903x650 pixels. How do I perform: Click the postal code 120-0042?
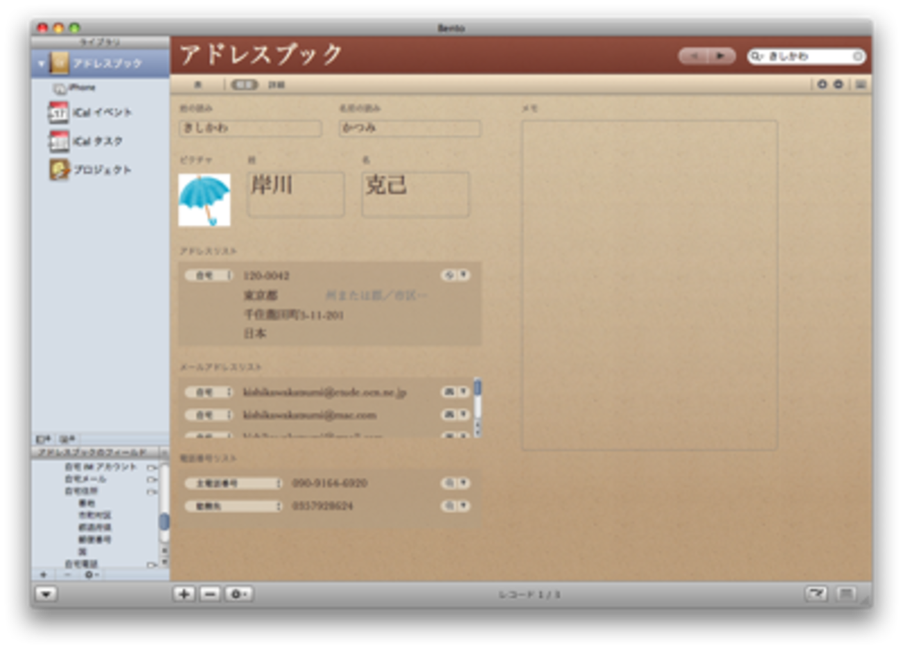tap(266, 276)
